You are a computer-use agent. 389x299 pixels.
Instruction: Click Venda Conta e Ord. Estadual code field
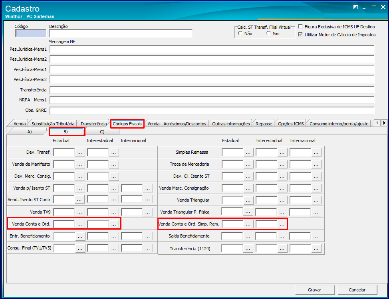click(64, 224)
